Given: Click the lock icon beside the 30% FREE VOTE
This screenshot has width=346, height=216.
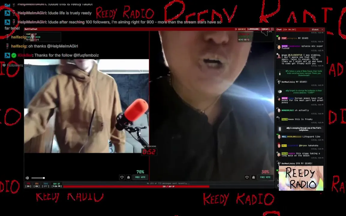Looking at the screenshot, I should [x=254, y=177].
